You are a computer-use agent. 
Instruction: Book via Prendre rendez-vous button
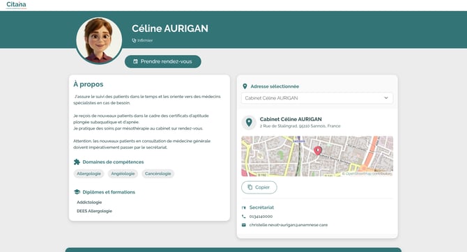[163, 61]
